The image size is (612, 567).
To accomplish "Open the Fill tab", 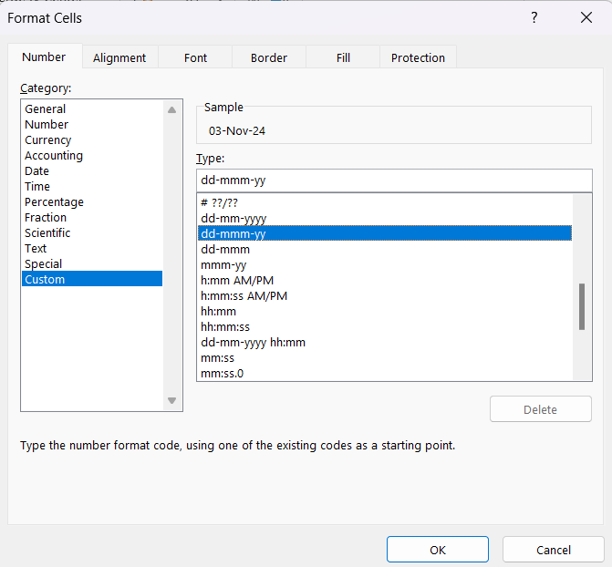I will (x=343, y=57).
